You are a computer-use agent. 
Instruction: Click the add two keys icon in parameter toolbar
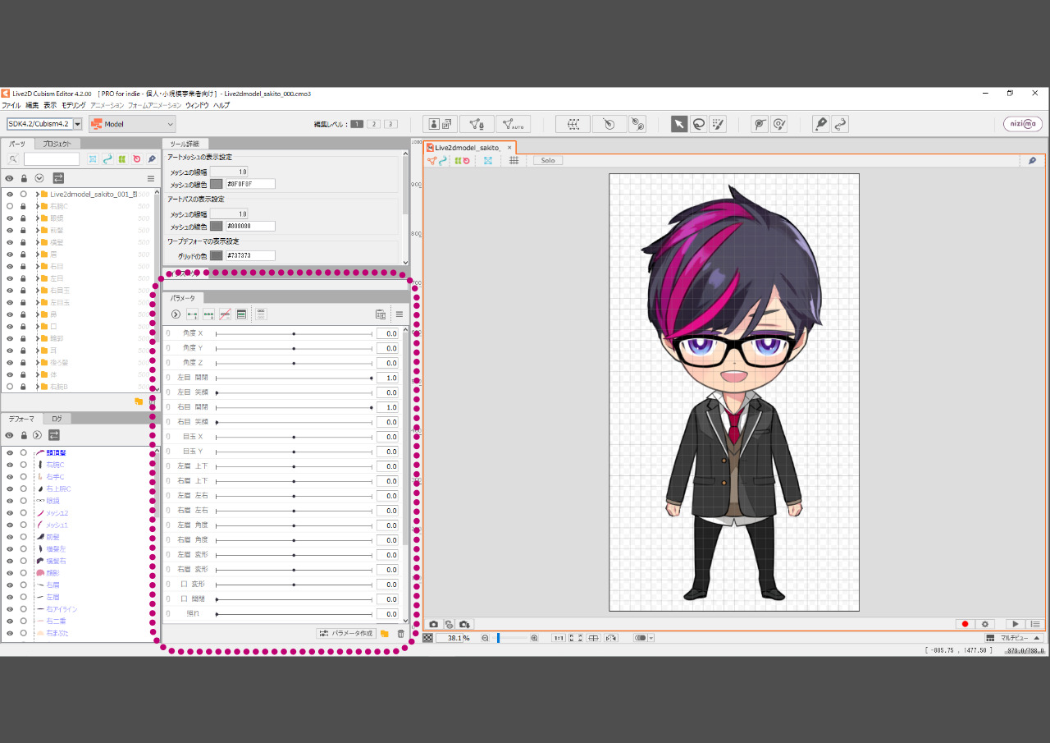(192, 314)
